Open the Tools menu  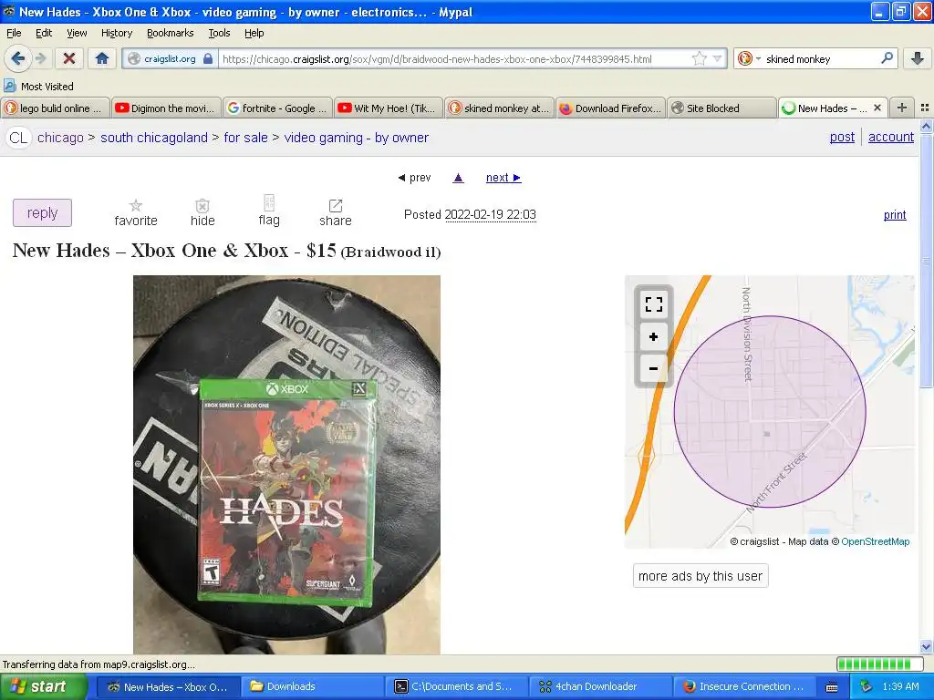point(219,33)
